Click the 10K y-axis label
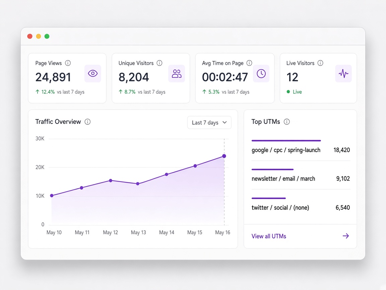 click(x=40, y=196)
